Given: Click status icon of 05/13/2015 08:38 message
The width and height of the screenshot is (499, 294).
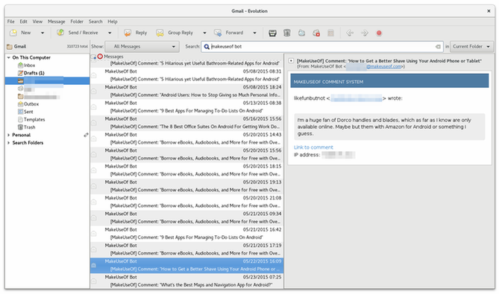Looking at the screenshot, I should [94, 107].
